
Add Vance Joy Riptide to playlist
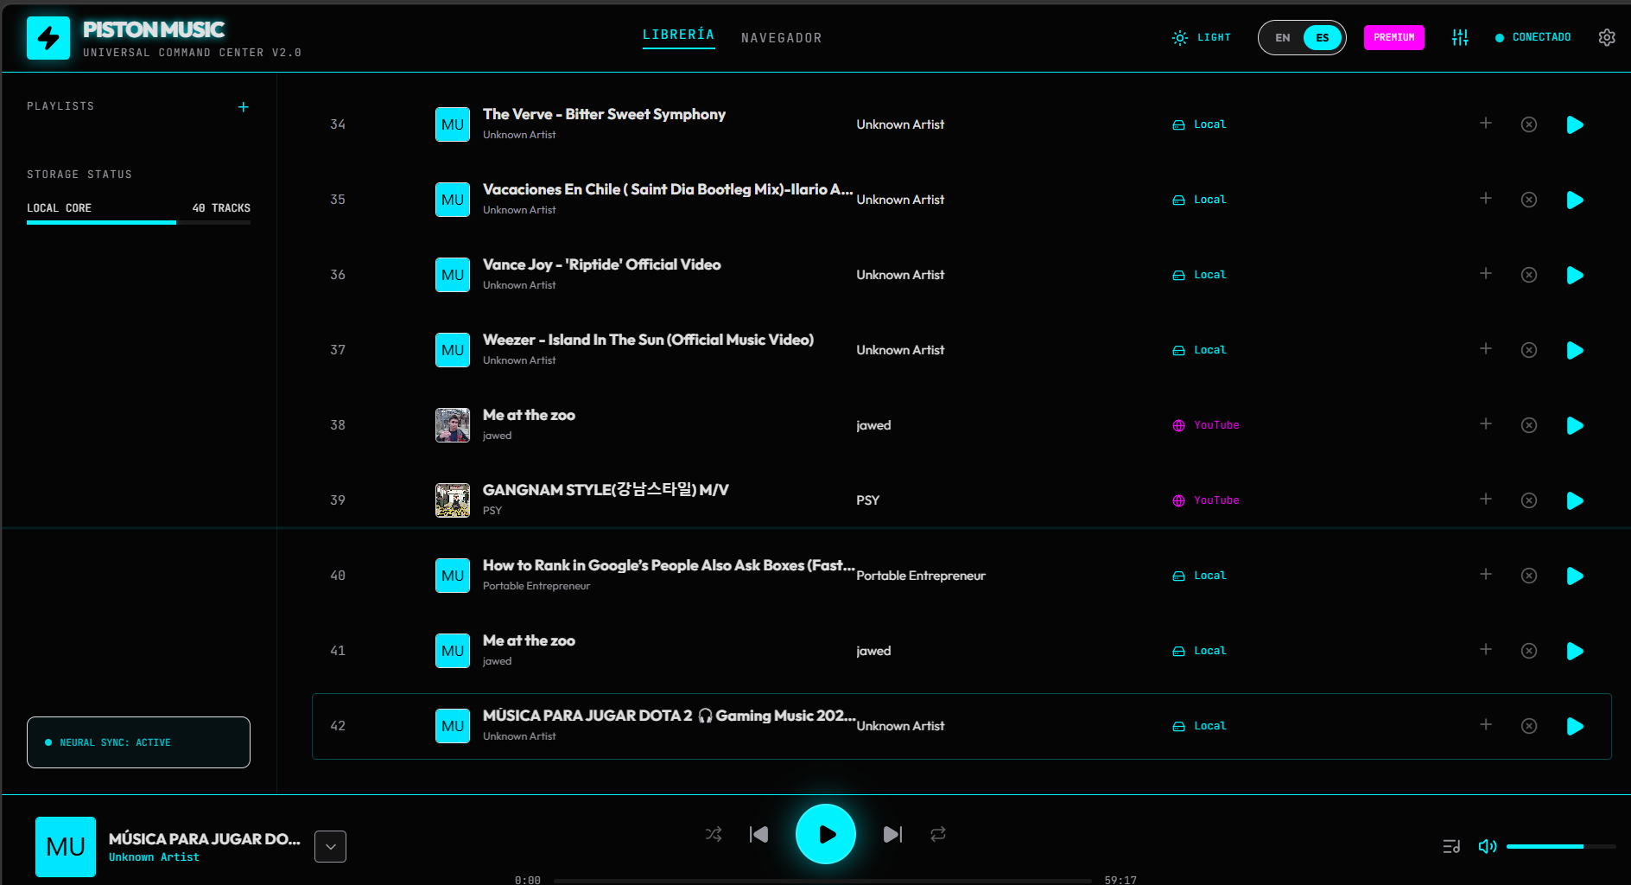click(x=1486, y=274)
